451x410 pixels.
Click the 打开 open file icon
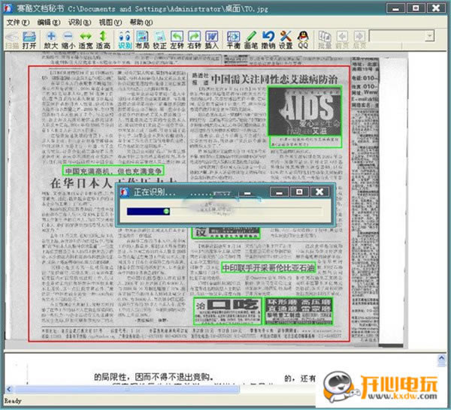coord(29,40)
